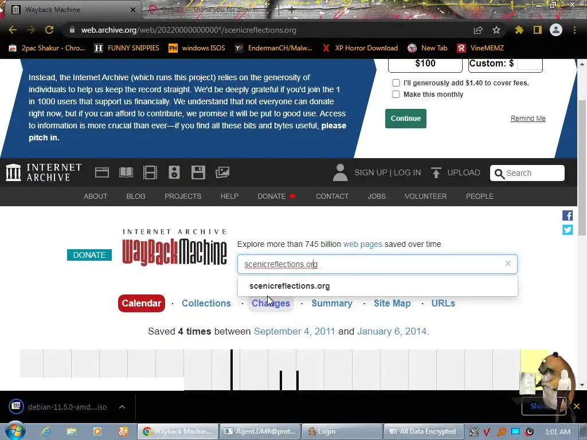Switch to the Site Map tab

coord(392,303)
